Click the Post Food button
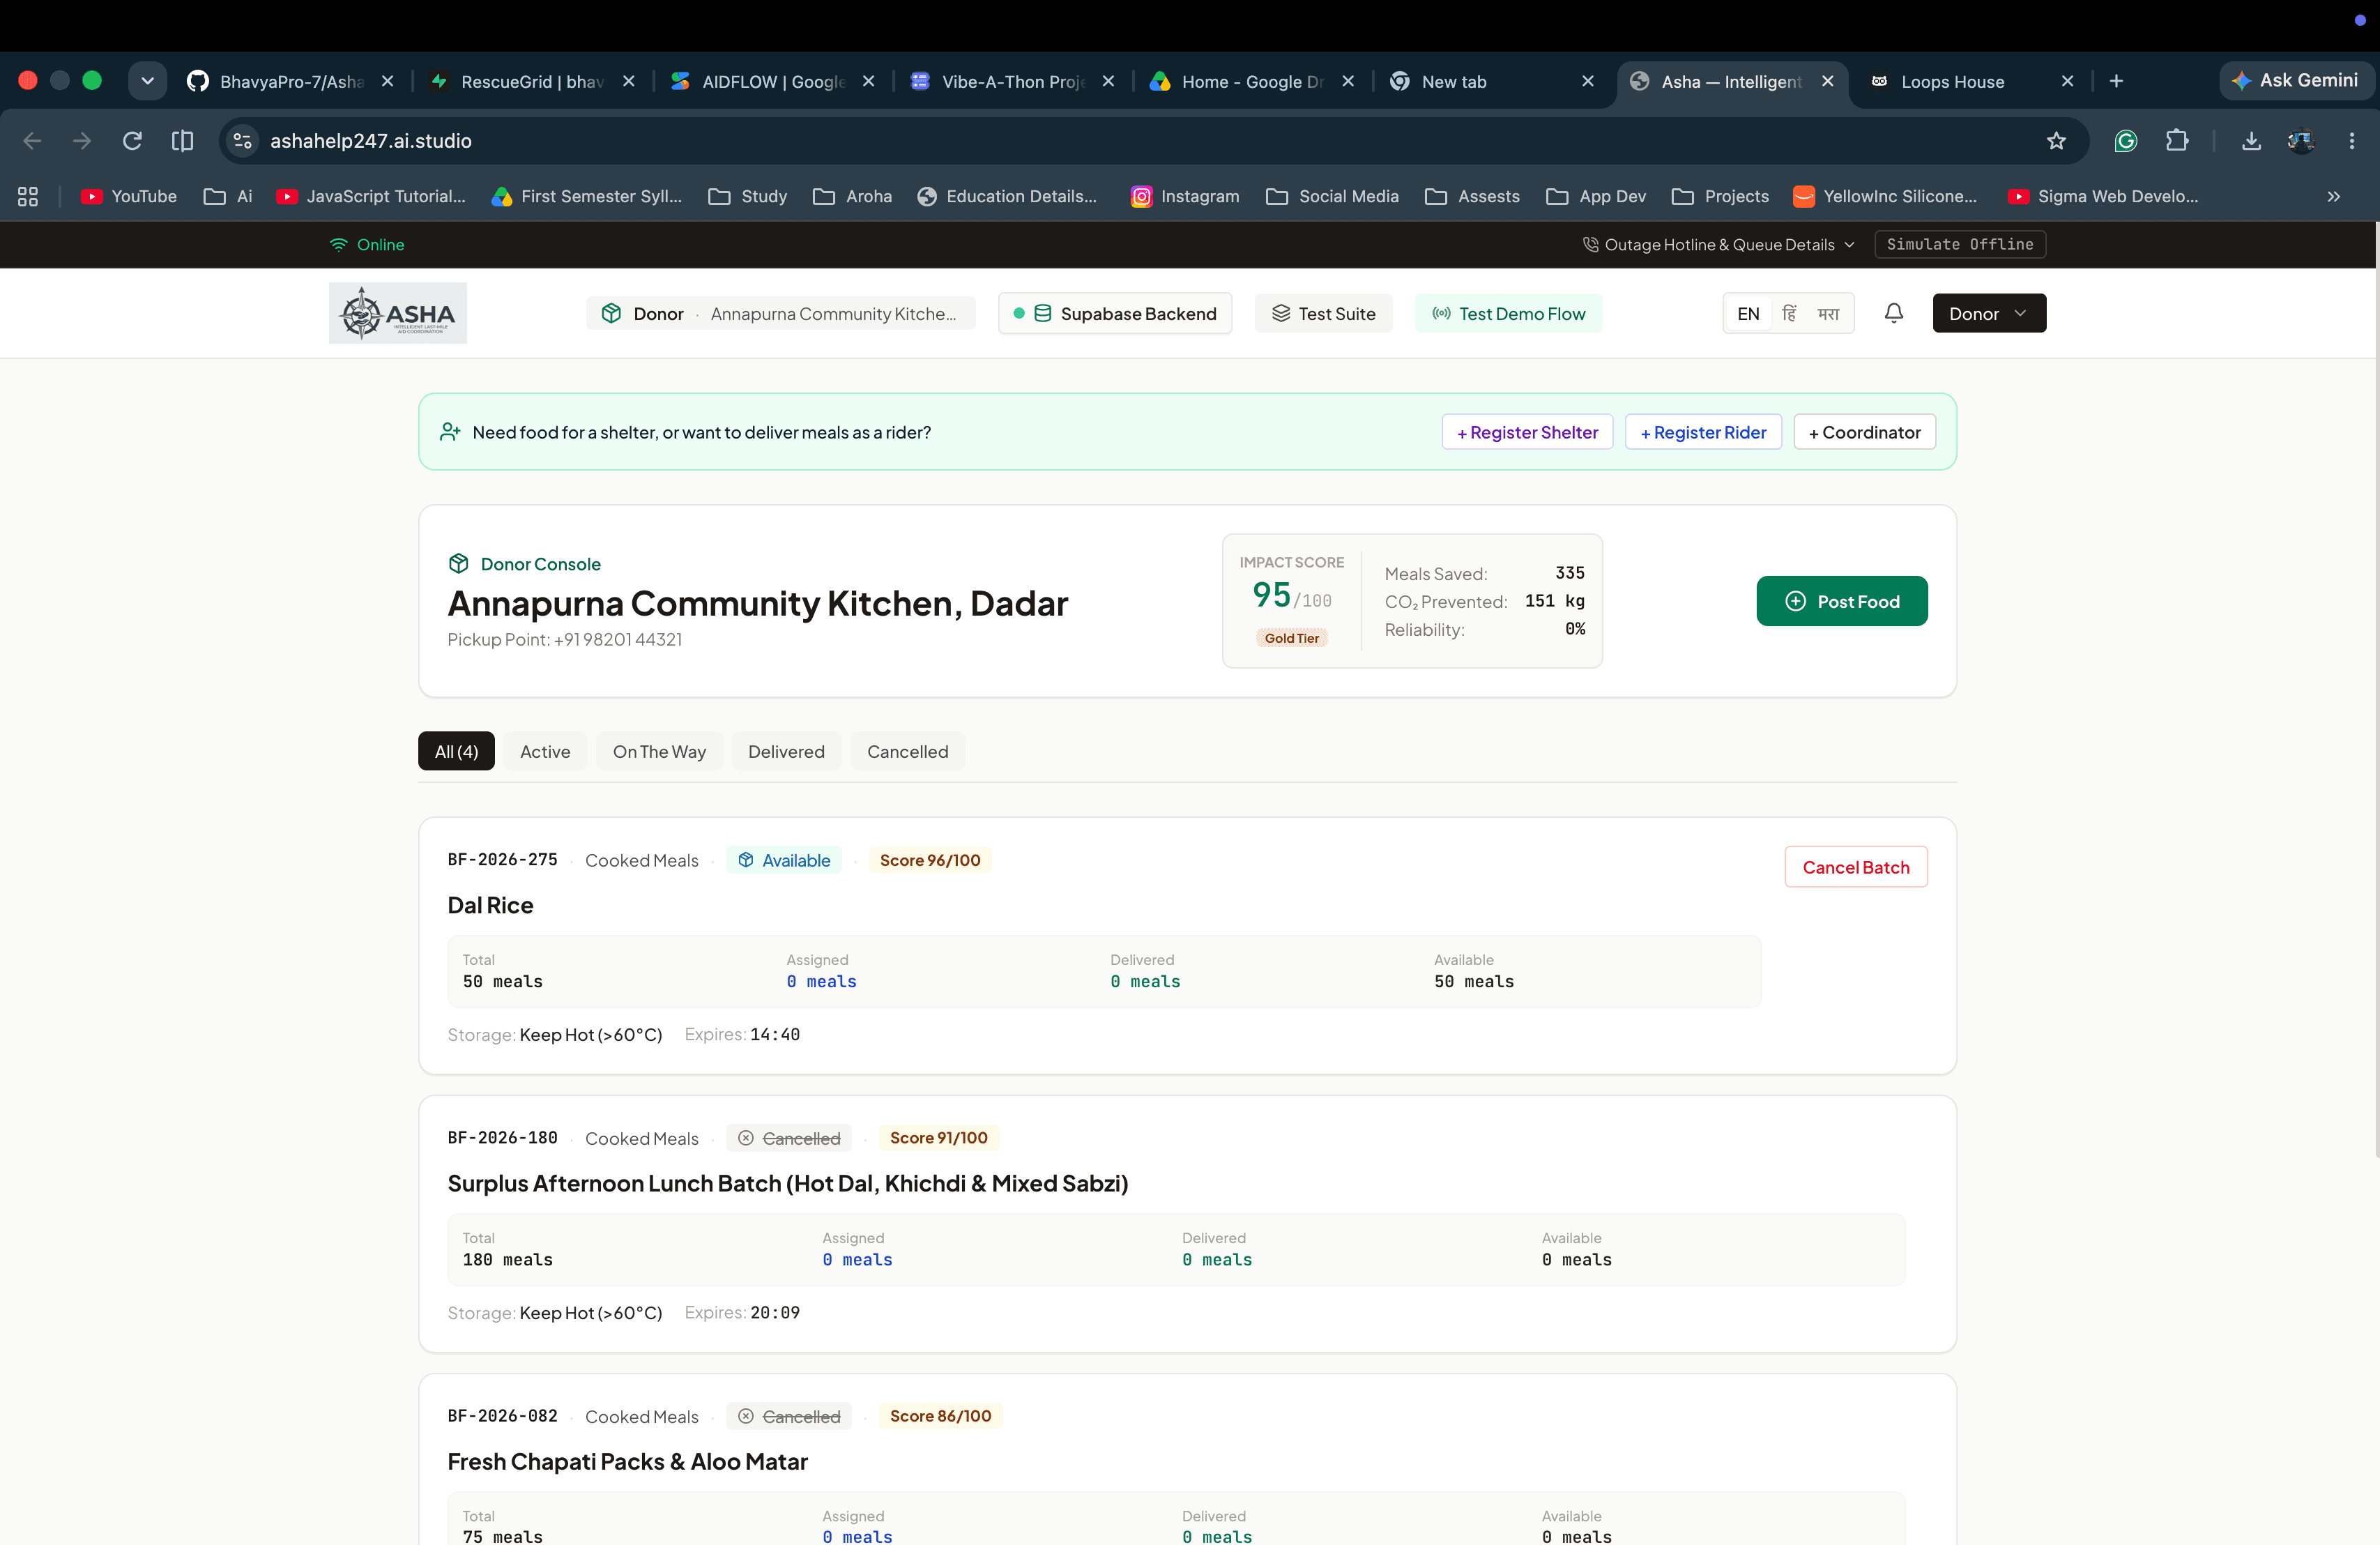The height and width of the screenshot is (1545, 2380). 1841,601
